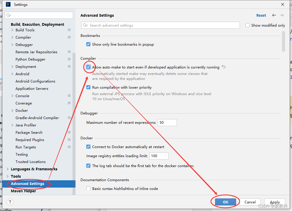Click the settings tree search field
This screenshot has height=211, width=292.
pos(39,15)
